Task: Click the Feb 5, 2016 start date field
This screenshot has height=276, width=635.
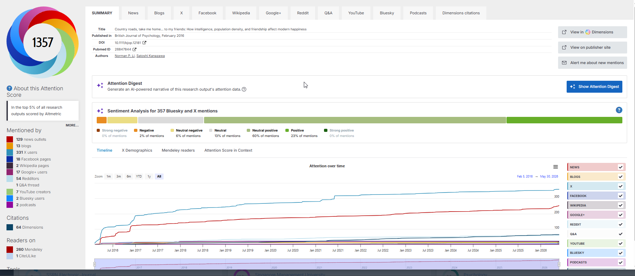Action: pyautogui.click(x=525, y=177)
